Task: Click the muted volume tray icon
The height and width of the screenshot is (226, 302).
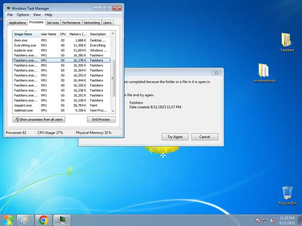Action: click(x=272, y=220)
